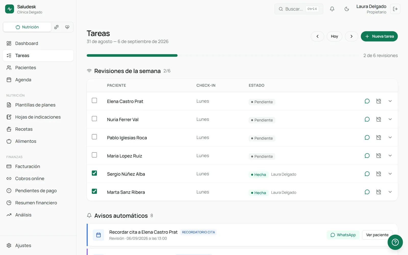Uncheck the Sergio Núñez Alba revision checkbox
408x255 pixels.
pos(94,173)
